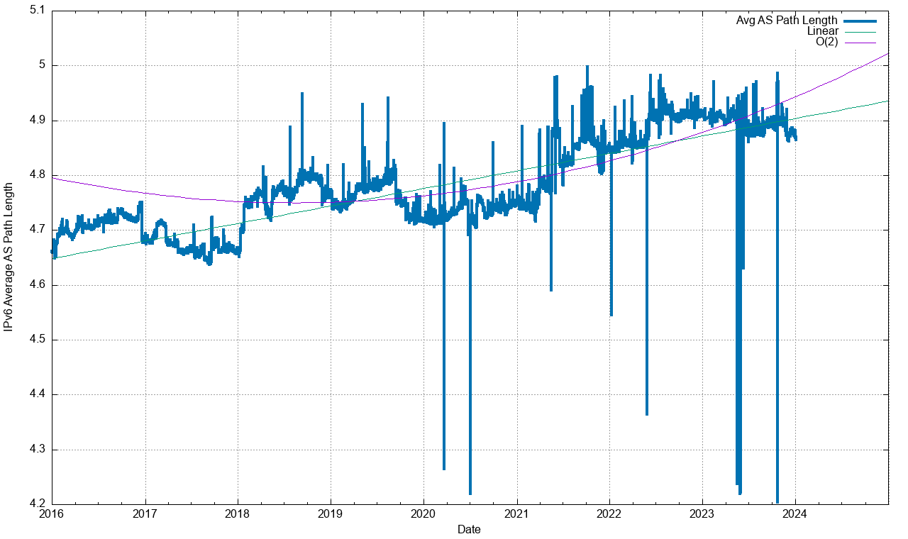Click the 5.1 tick label on the y-axis
Viewport: 908px width, 539px height.
click(38, 11)
